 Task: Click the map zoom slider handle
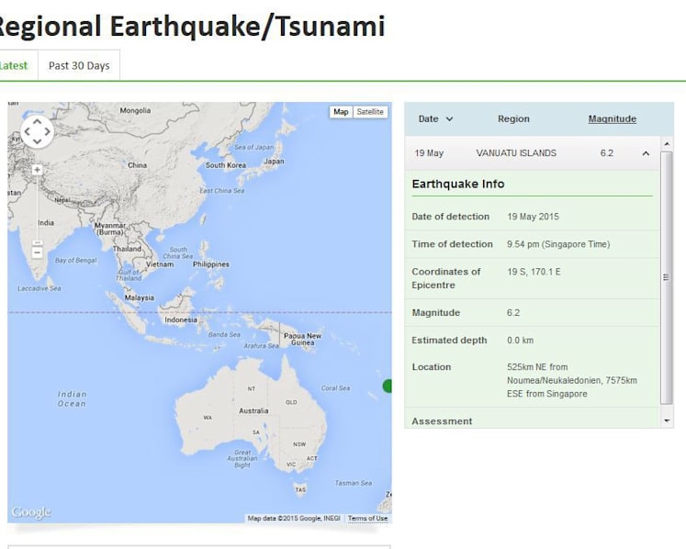(x=37, y=242)
